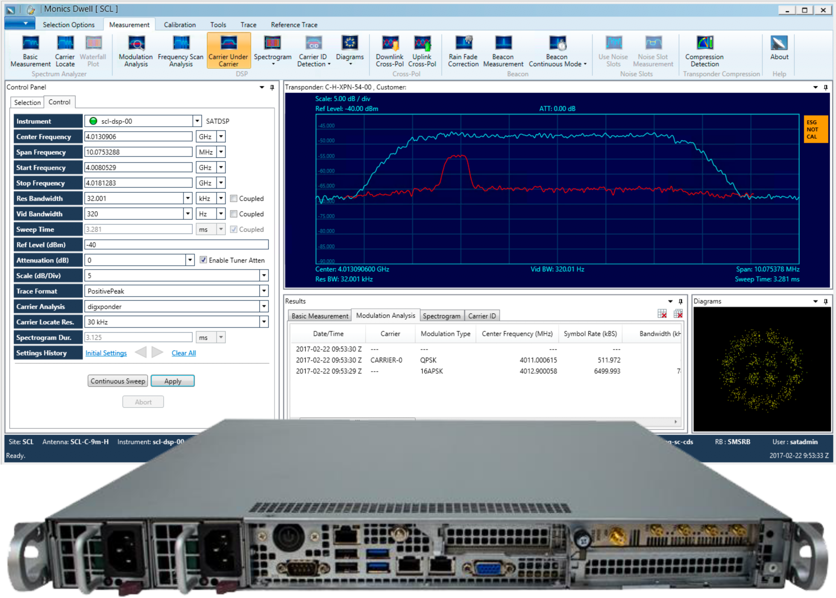Select Rain Fade Correction
The image size is (836, 598).
pos(463,51)
